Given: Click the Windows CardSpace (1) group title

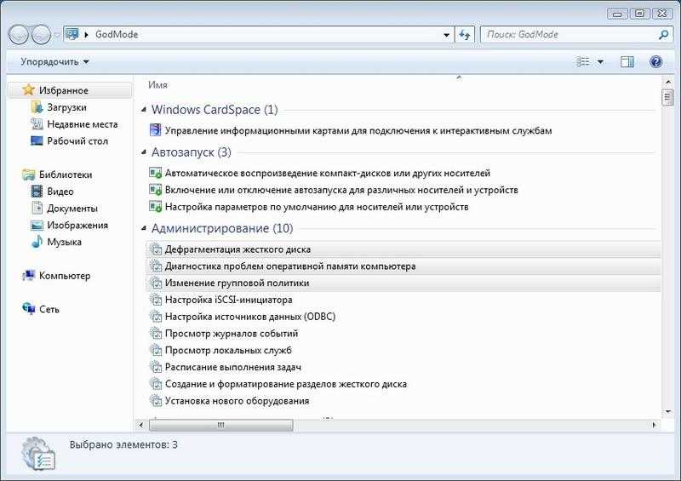Looking at the screenshot, I should 215,110.
